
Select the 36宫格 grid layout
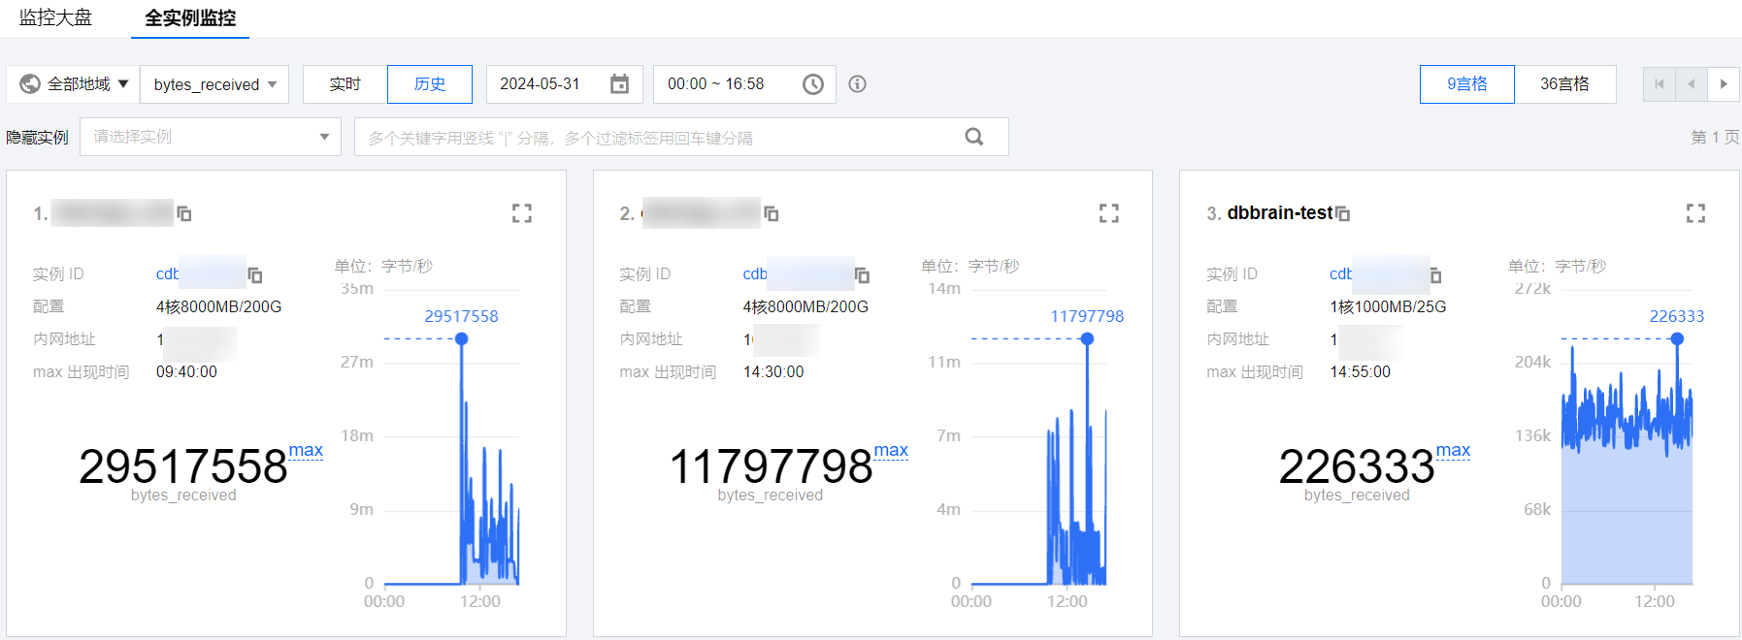point(1564,84)
